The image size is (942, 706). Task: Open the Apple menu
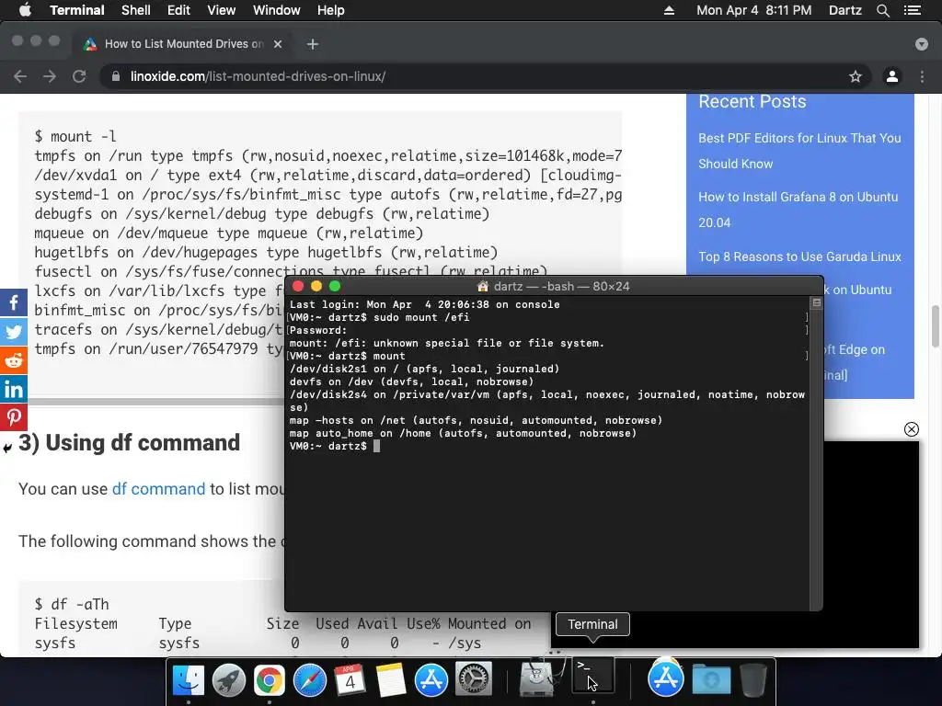pyautogui.click(x=25, y=10)
